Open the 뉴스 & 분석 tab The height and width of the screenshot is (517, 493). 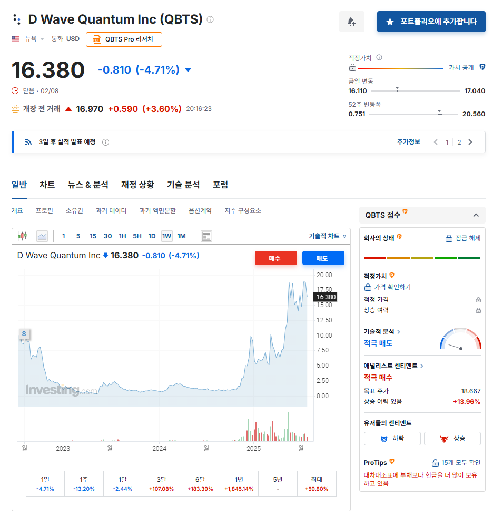point(88,185)
